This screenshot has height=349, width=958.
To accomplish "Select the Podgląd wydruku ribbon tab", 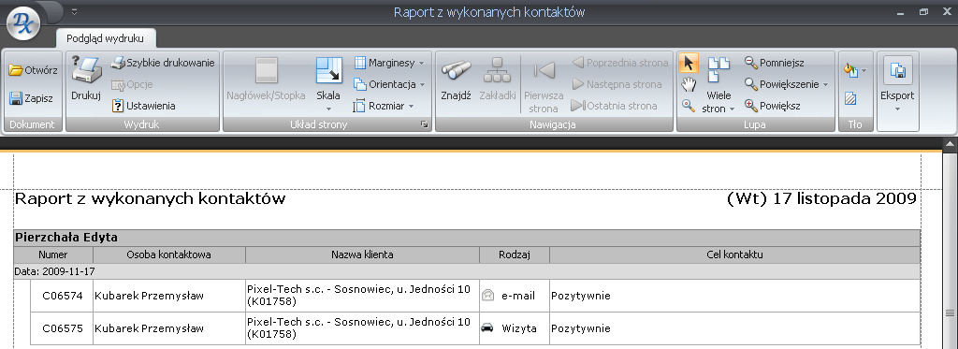I will pos(105,38).
